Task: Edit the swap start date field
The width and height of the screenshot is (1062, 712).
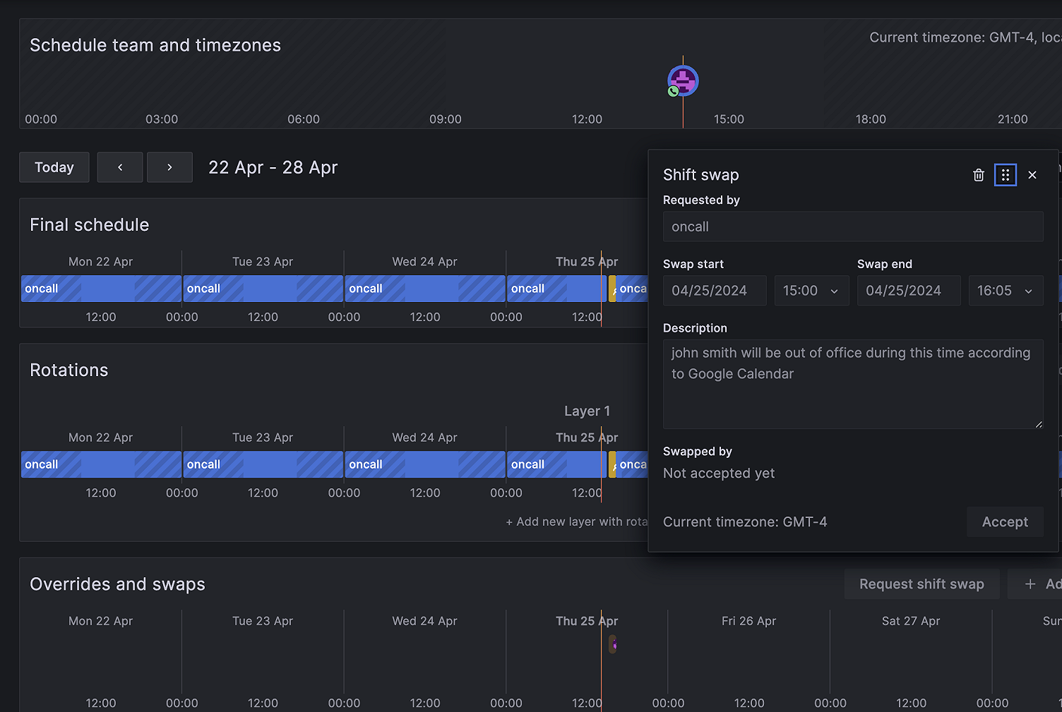Action: pyautogui.click(x=714, y=290)
